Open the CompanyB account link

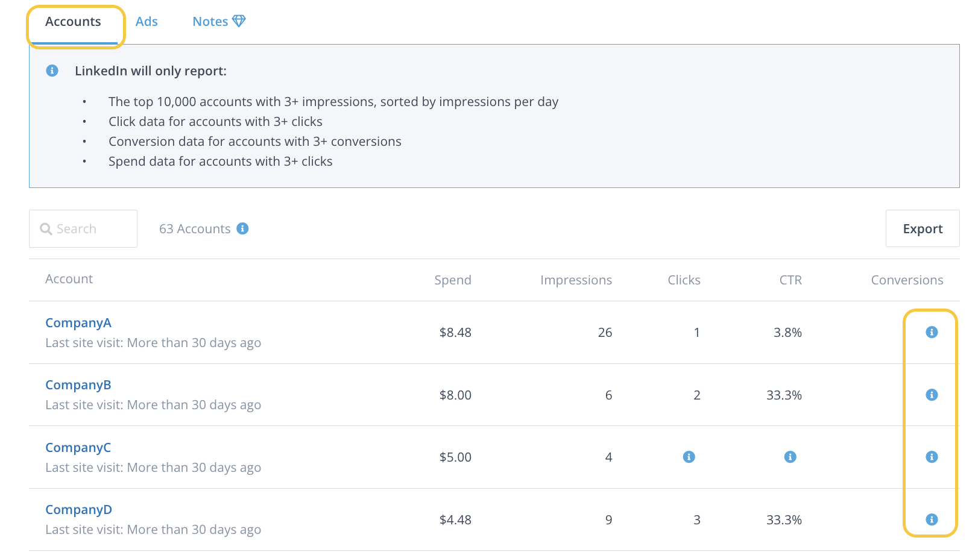tap(78, 384)
